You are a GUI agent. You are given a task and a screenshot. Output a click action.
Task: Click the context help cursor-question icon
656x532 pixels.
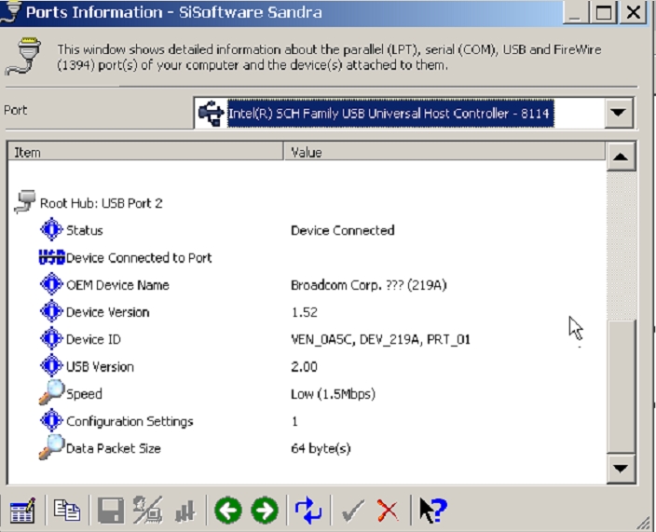click(433, 511)
